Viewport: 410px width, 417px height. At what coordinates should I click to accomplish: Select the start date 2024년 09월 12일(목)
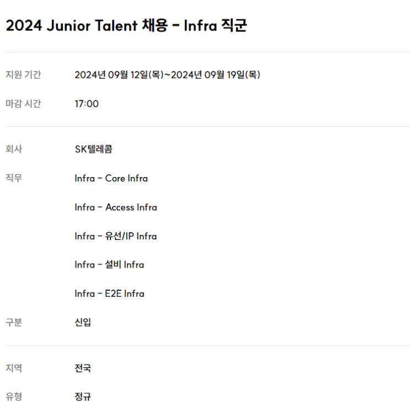pyautogui.click(x=119, y=75)
